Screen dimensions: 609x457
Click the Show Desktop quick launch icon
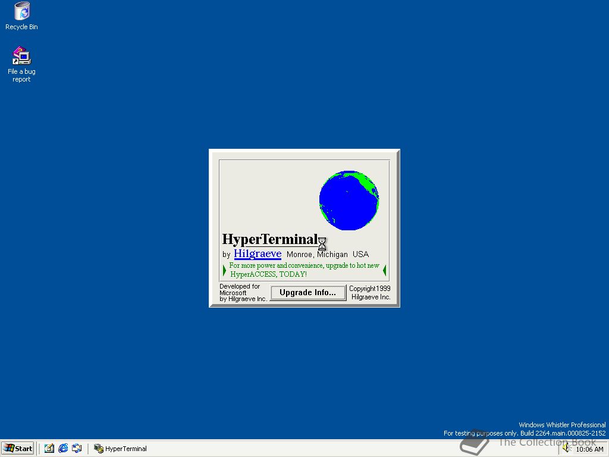pos(49,449)
